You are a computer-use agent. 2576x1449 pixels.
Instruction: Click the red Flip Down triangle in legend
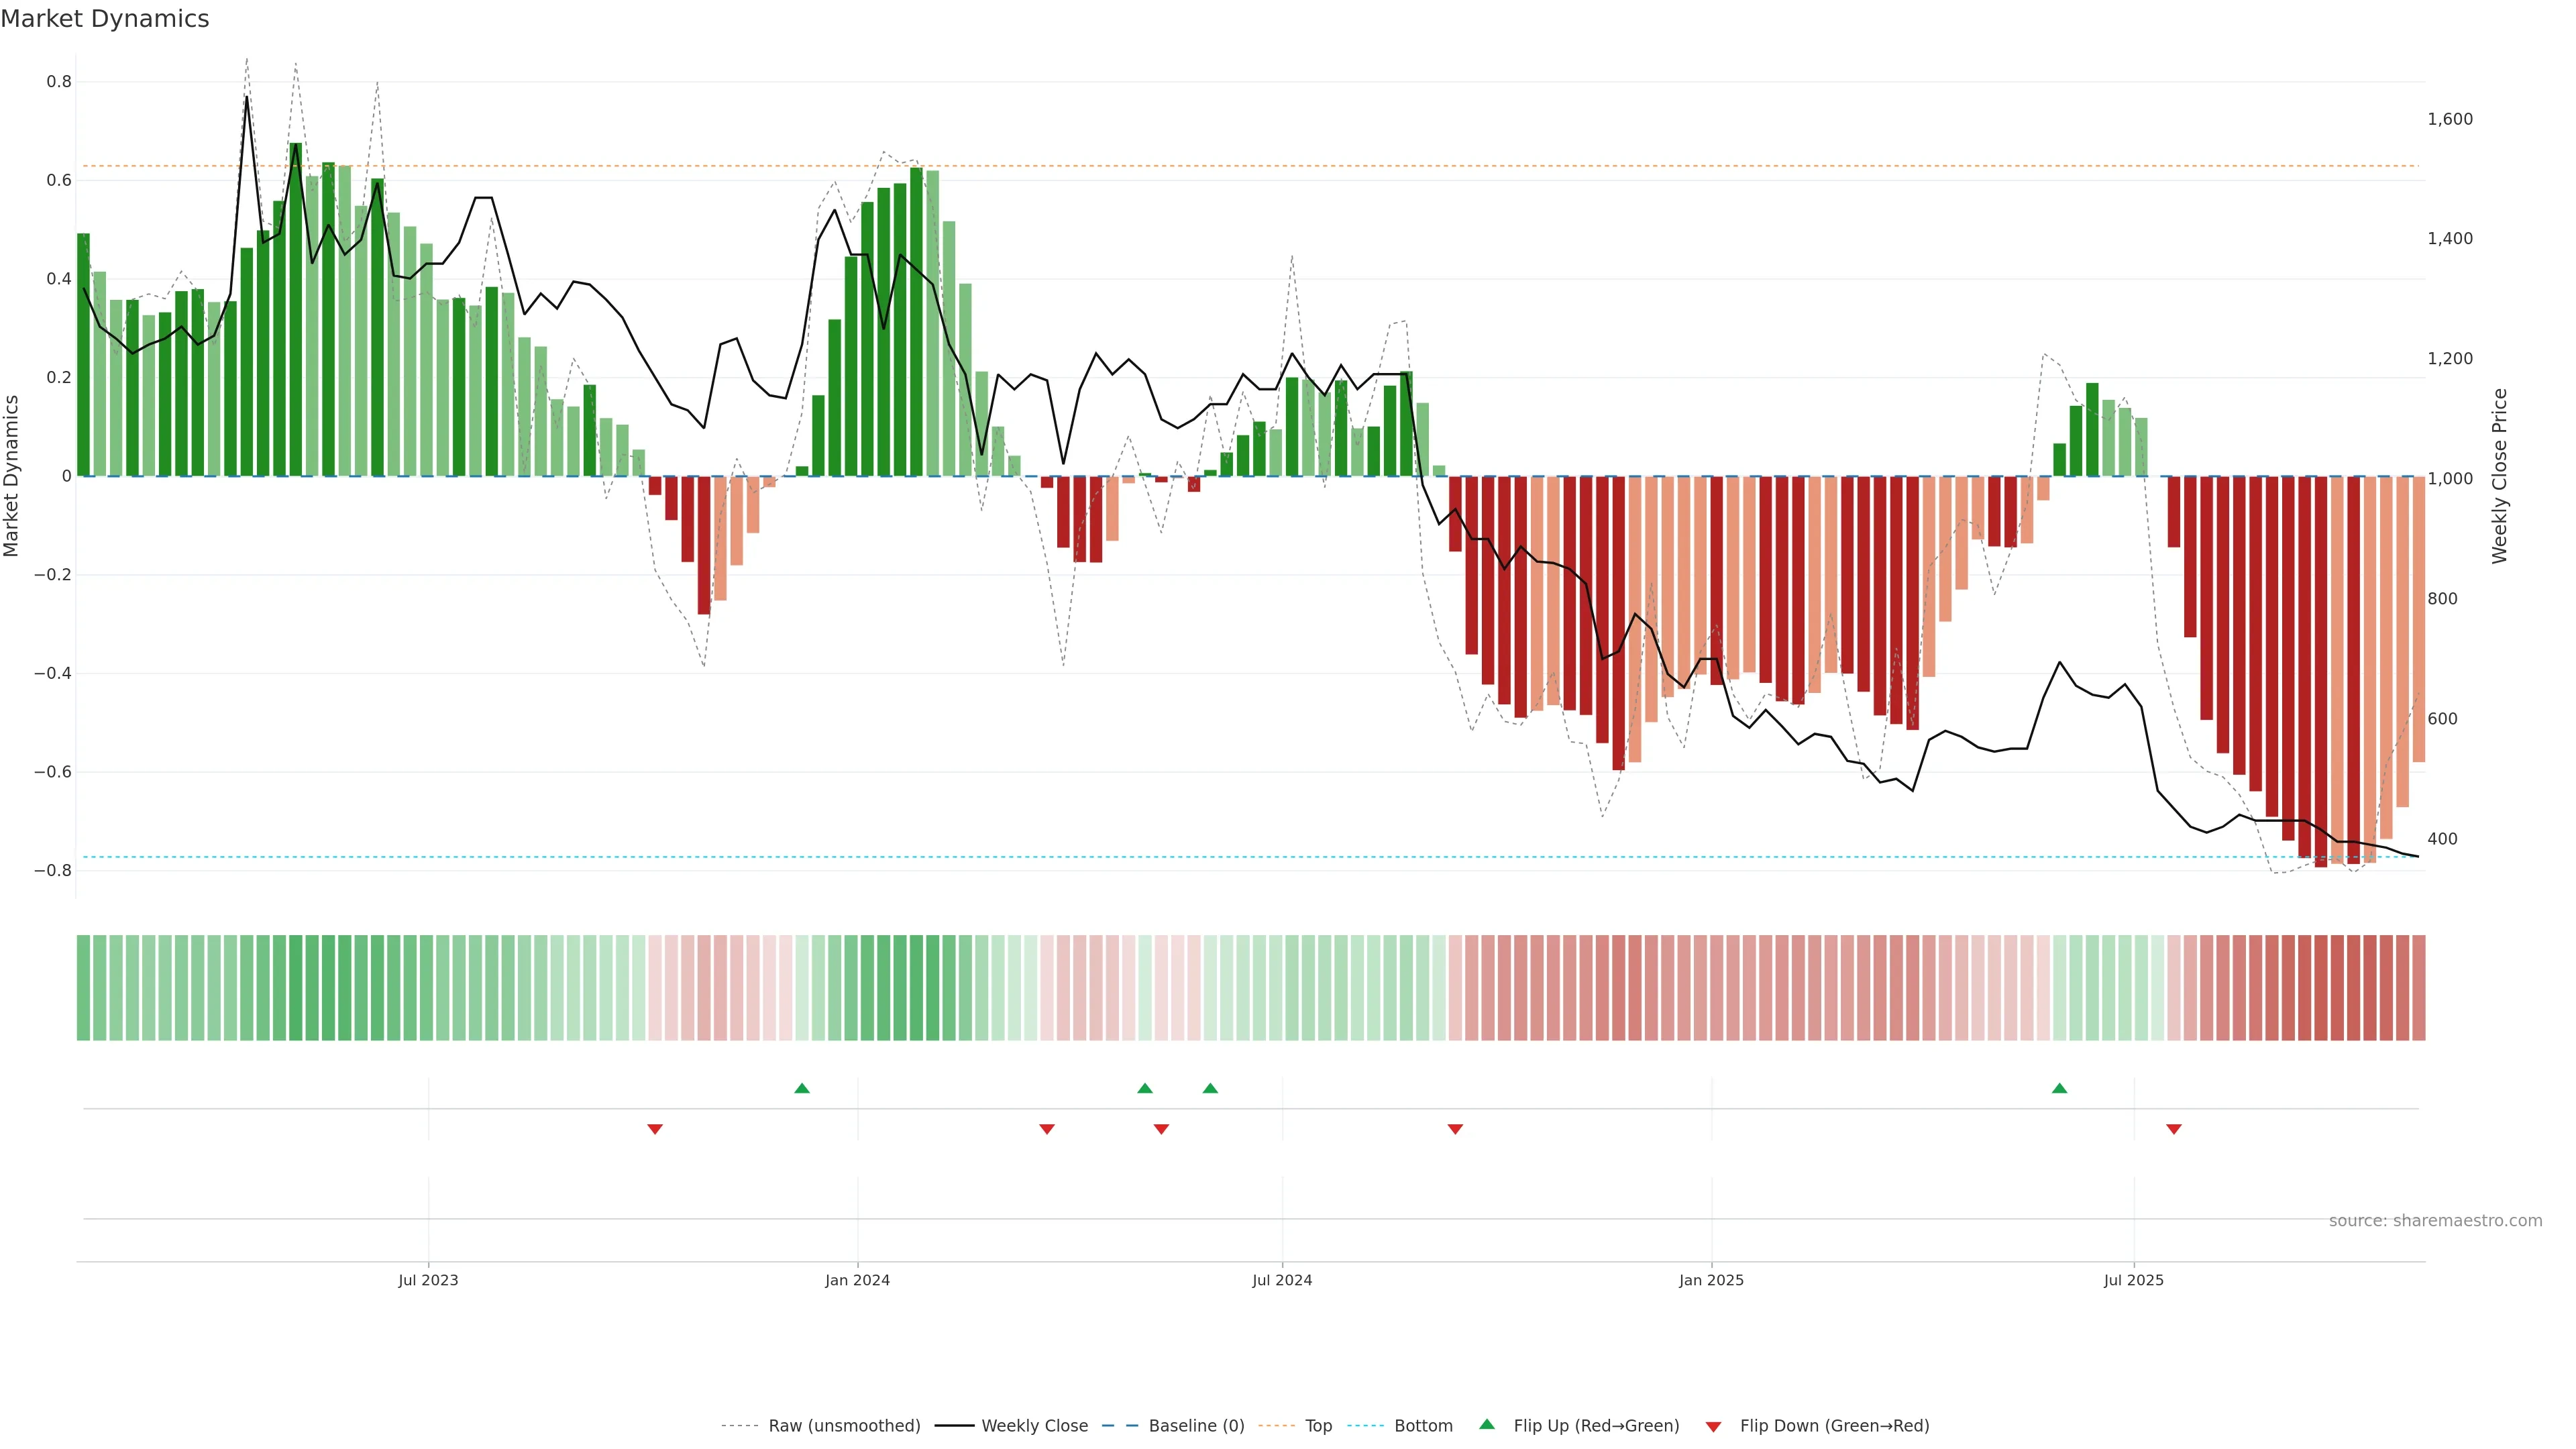click(x=1713, y=1427)
